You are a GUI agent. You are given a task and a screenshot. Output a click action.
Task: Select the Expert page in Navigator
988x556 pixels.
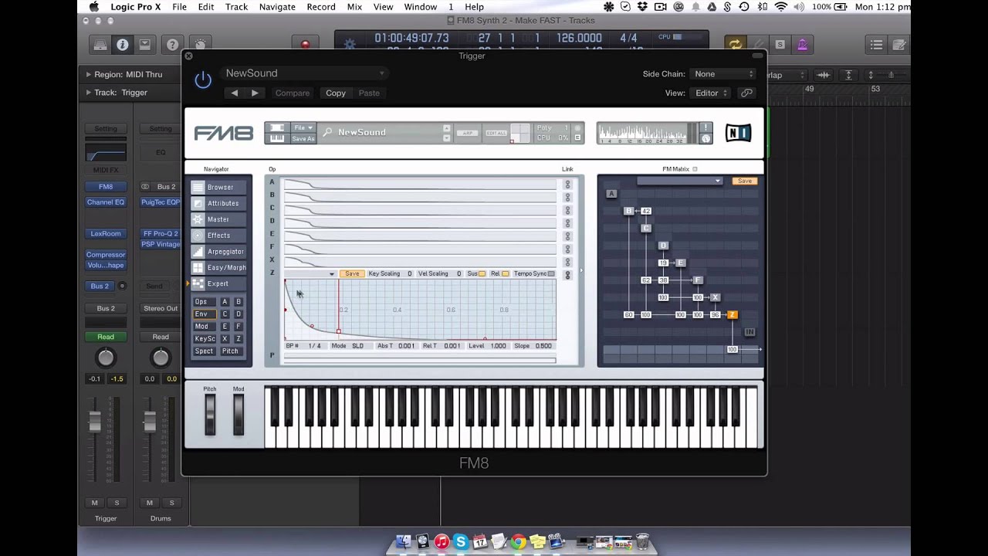(x=219, y=283)
